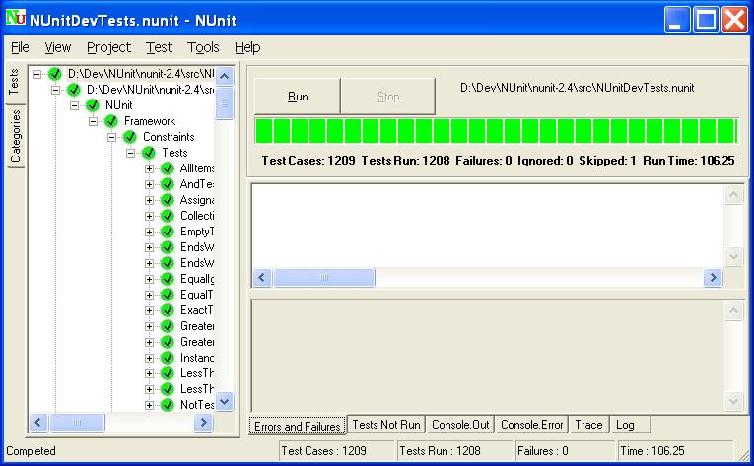Expand the Equalg fixture node
The image size is (754, 466).
[x=149, y=279]
